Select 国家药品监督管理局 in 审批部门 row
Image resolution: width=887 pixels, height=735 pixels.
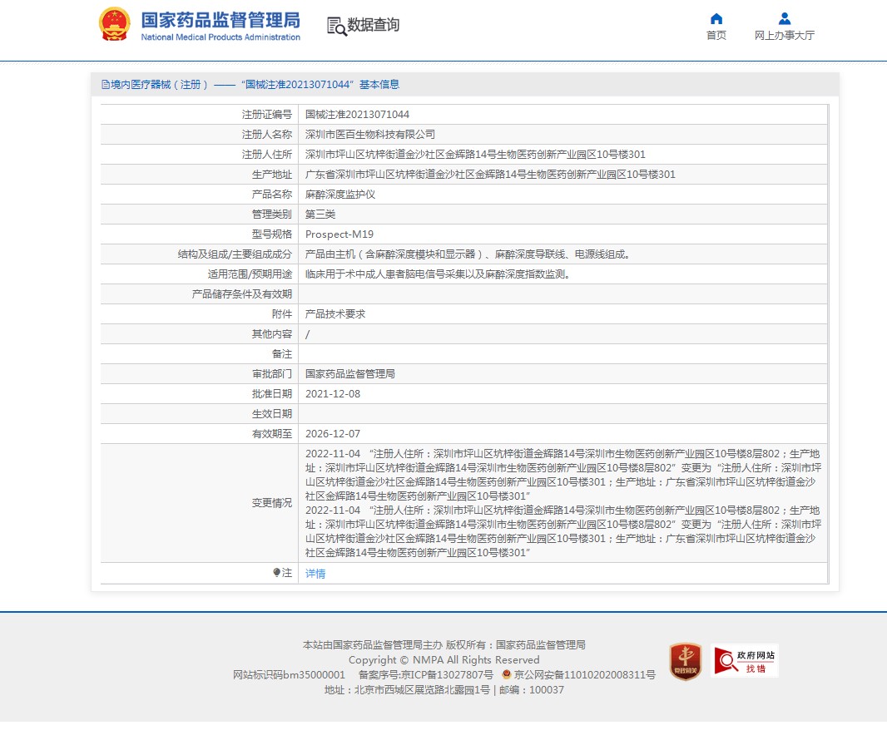[350, 373]
